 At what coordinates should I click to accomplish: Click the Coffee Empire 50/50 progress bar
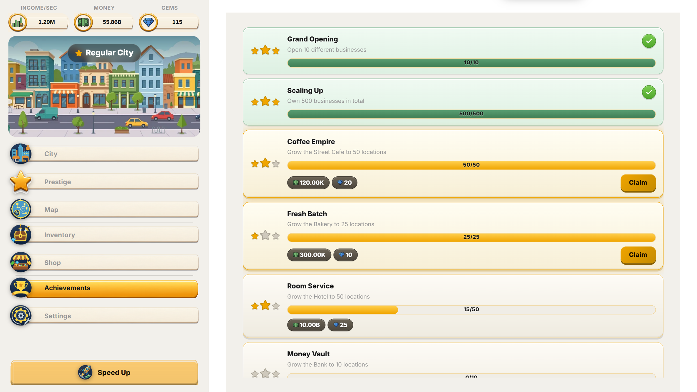tap(471, 165)
